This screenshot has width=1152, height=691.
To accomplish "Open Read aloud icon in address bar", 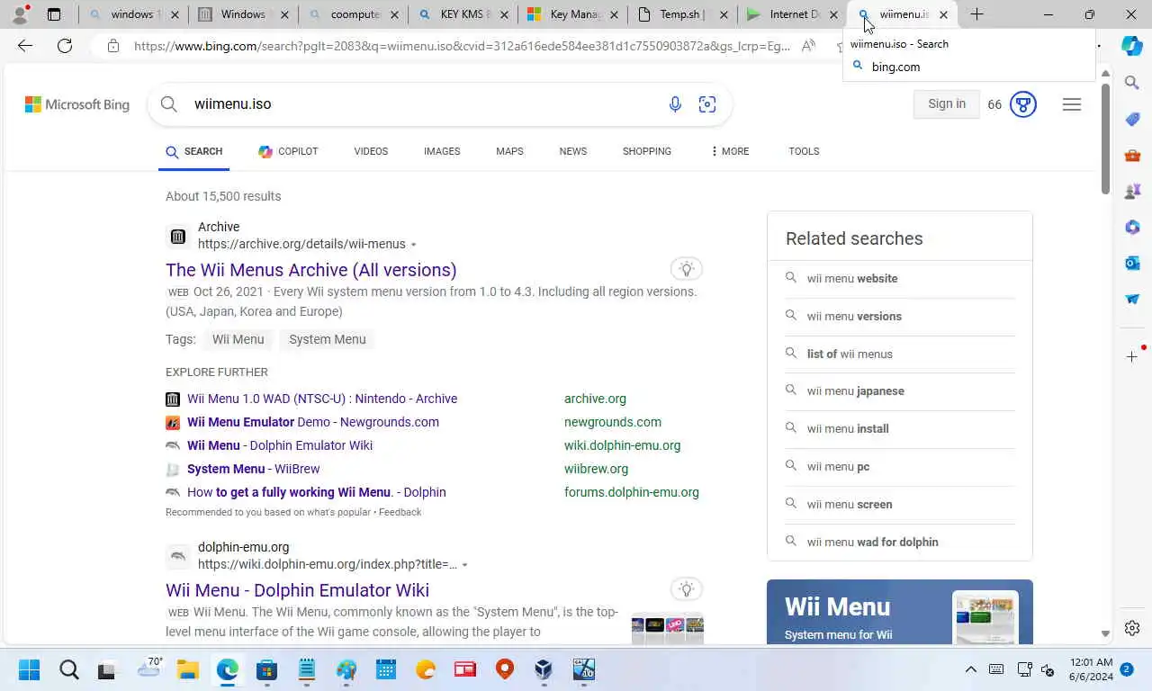I will tap(808, 46).
